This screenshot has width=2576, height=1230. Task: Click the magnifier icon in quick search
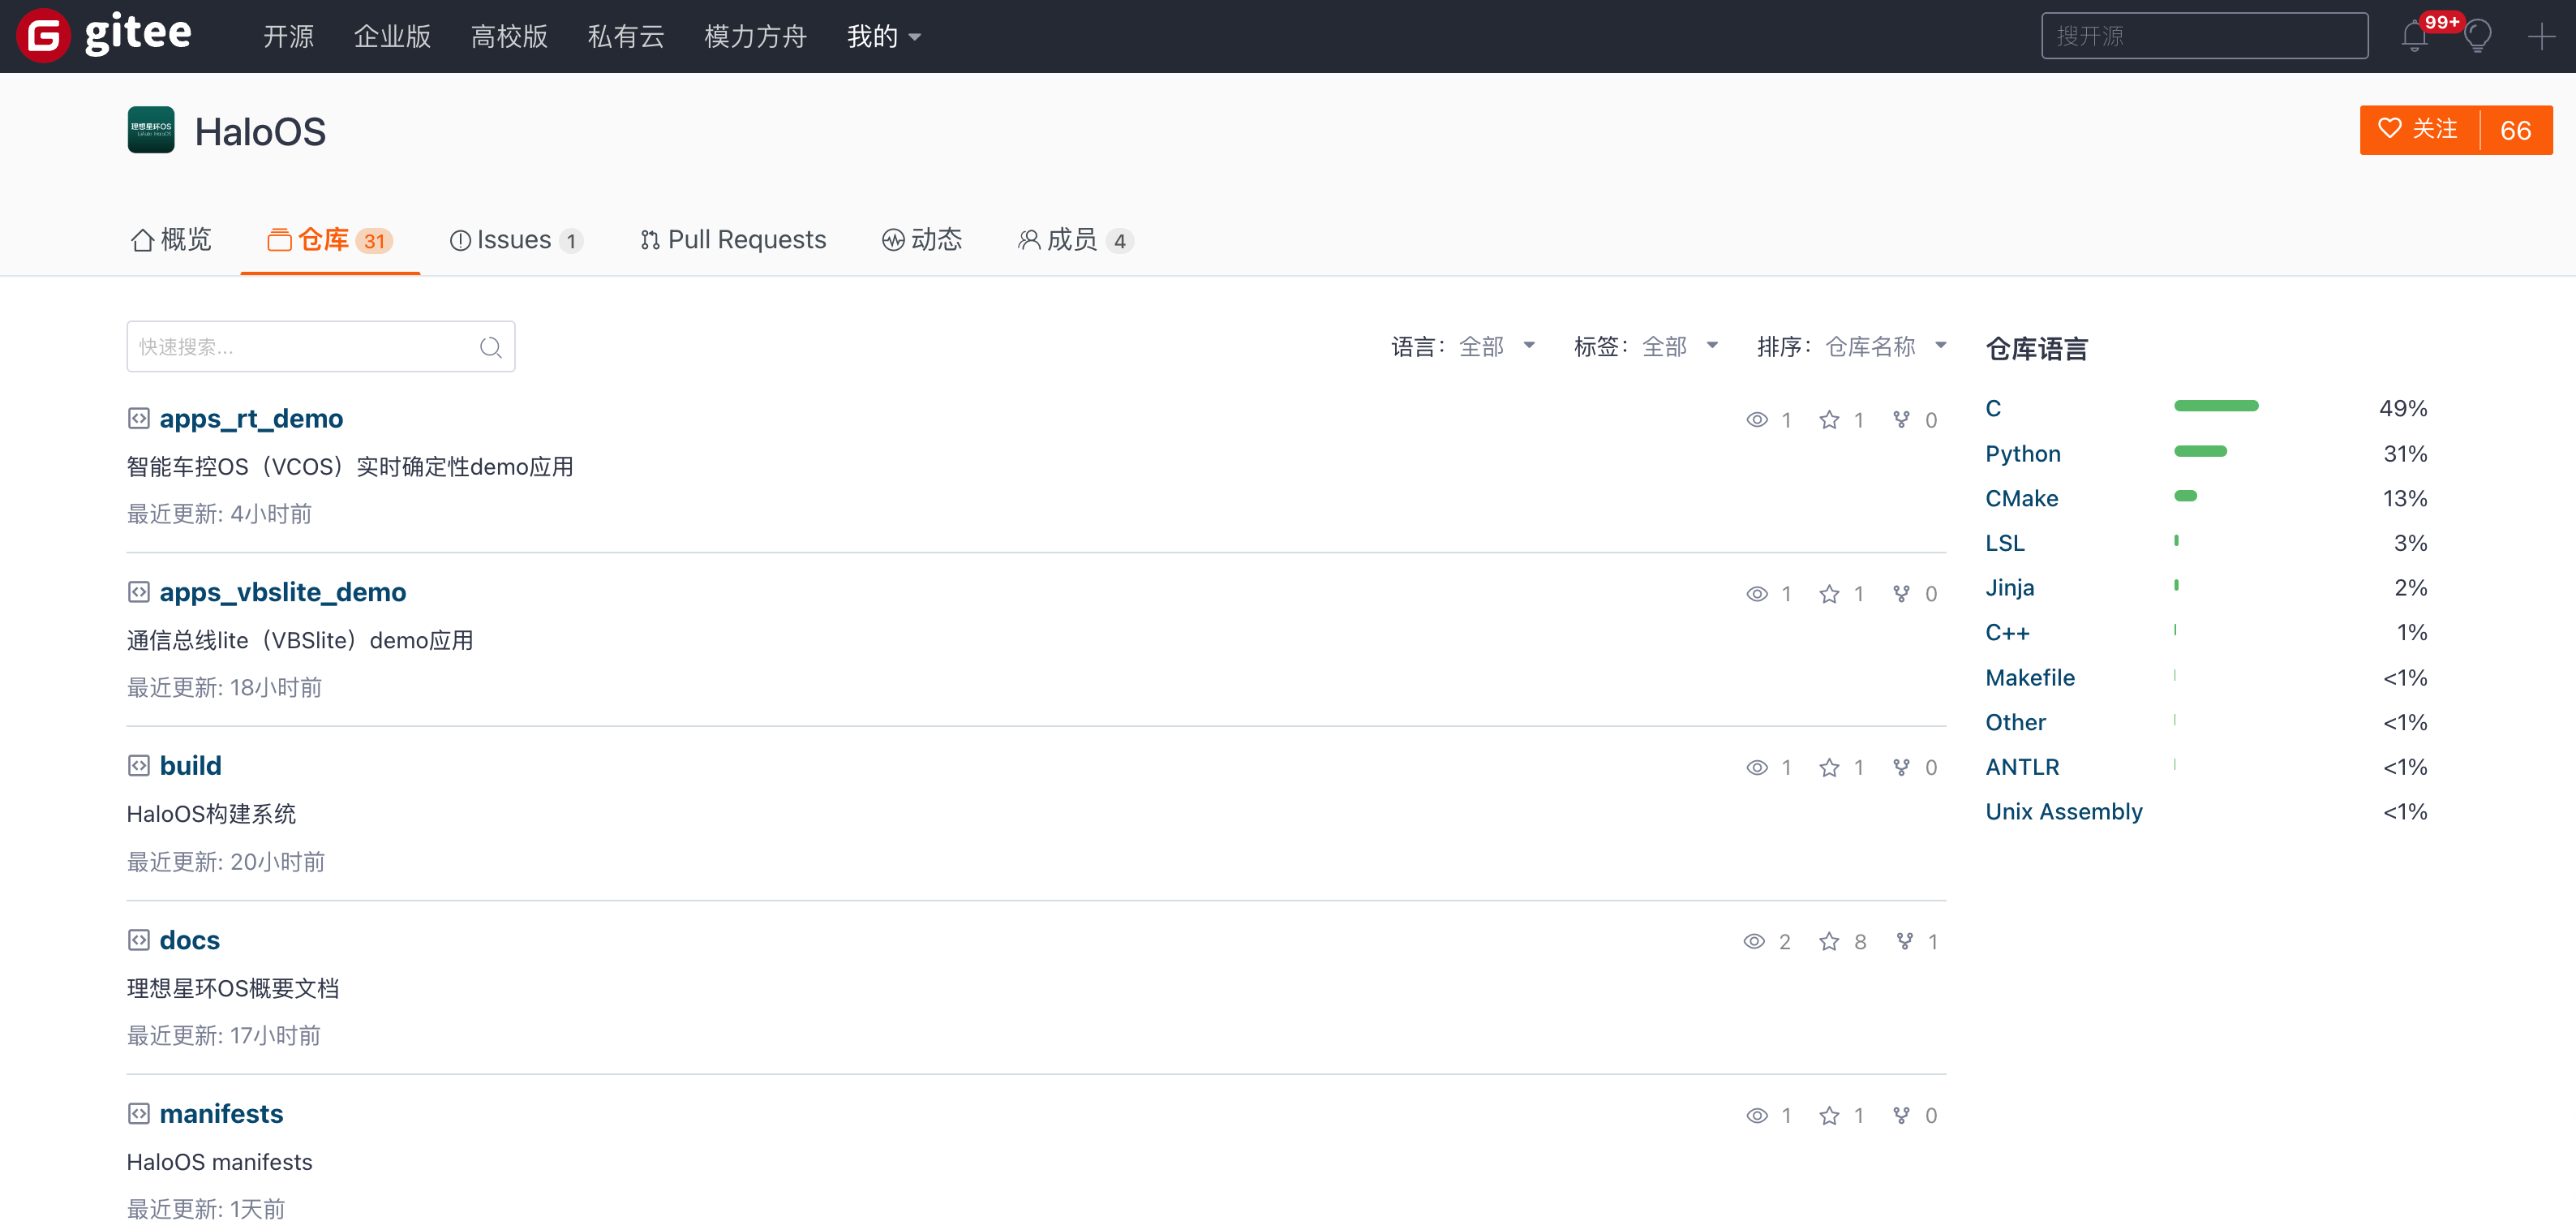[x=490, y=347]
